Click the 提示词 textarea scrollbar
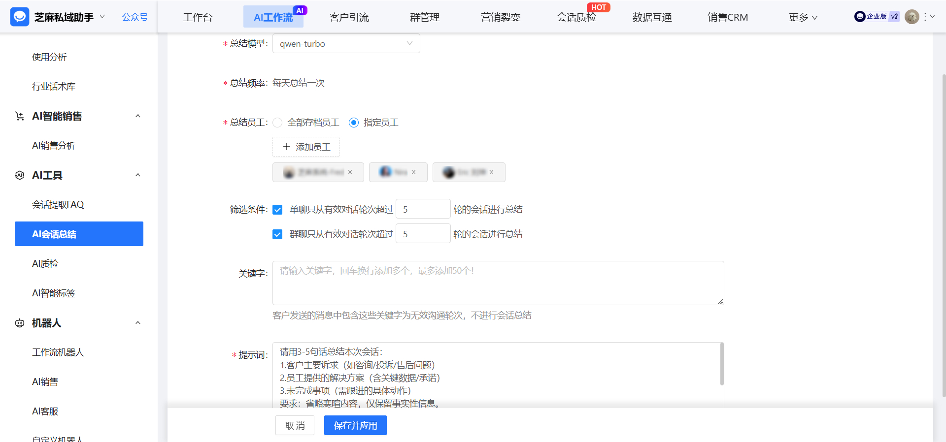This screenshot has width=946, height=442. (722, 364)
